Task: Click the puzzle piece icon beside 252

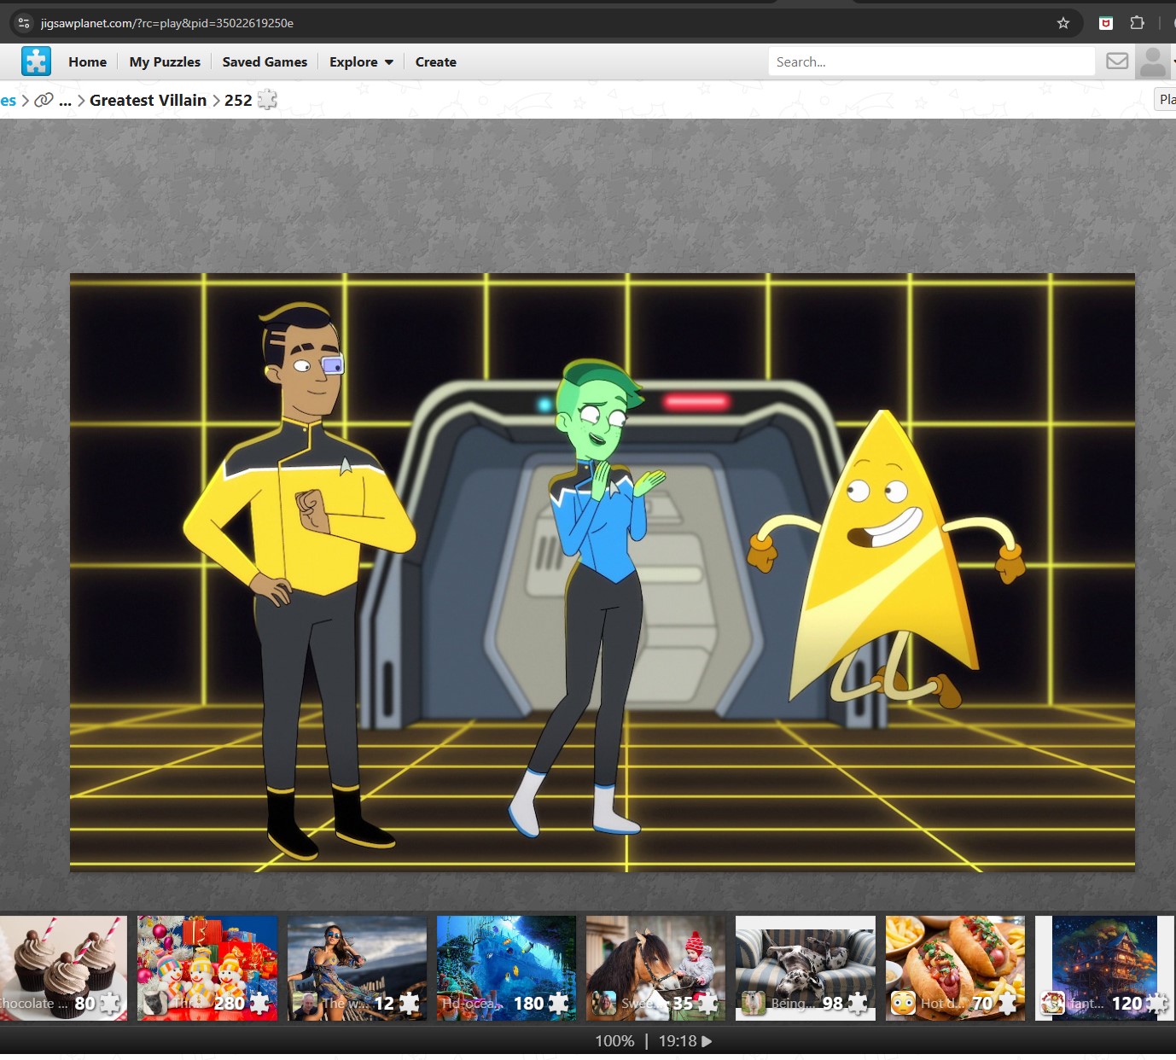Action: (x=267, y=100)
